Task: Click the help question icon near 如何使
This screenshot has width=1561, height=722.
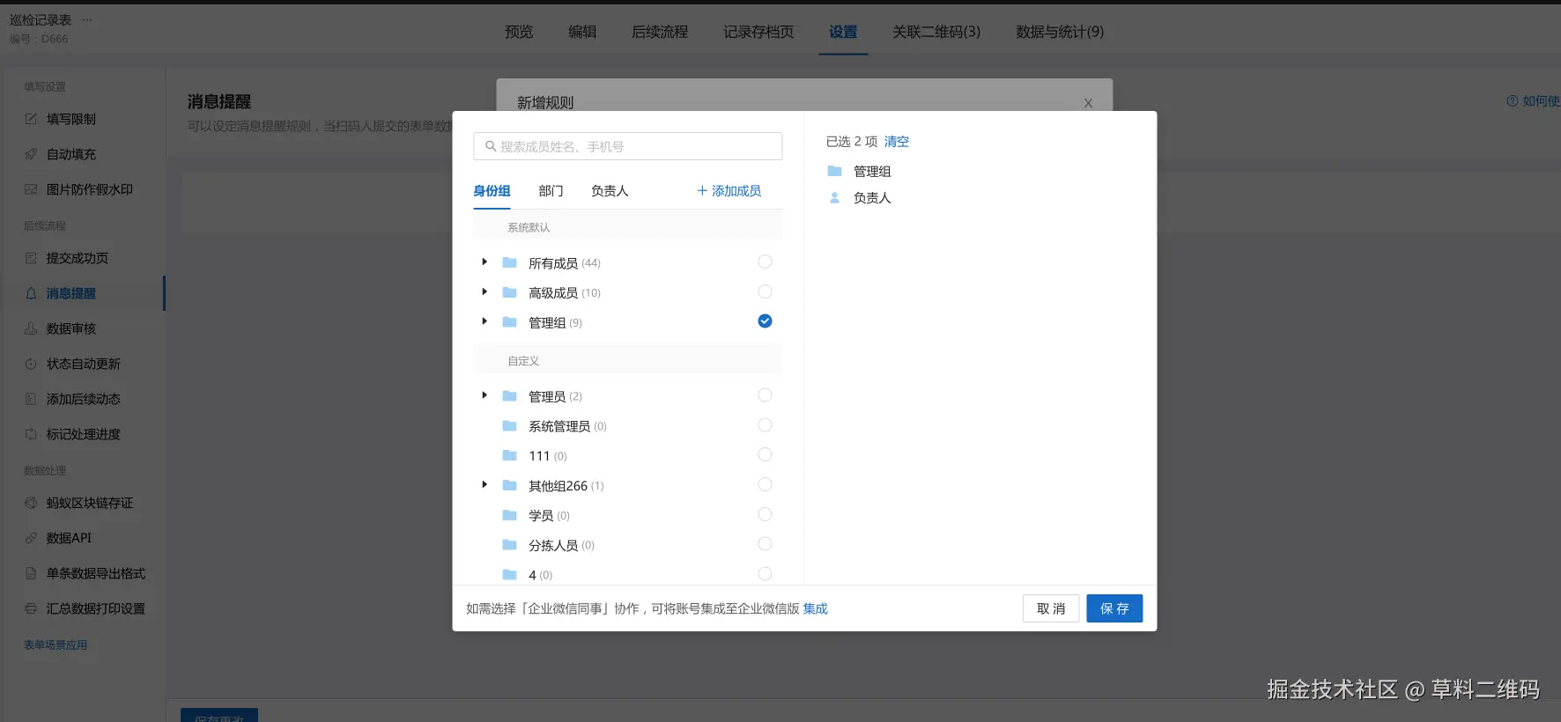Action: 1513,101
